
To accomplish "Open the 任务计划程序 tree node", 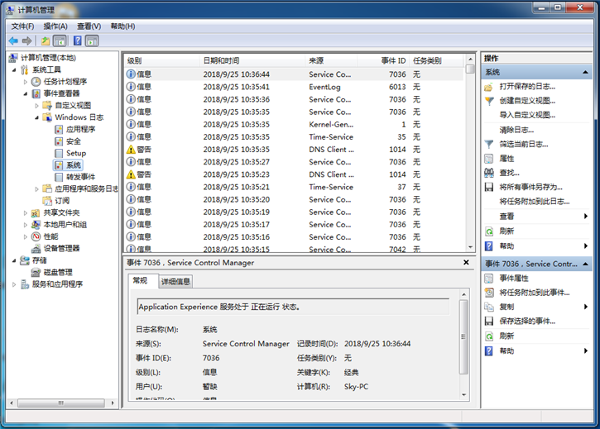I will pyautogui.click(x=65, y=82).
